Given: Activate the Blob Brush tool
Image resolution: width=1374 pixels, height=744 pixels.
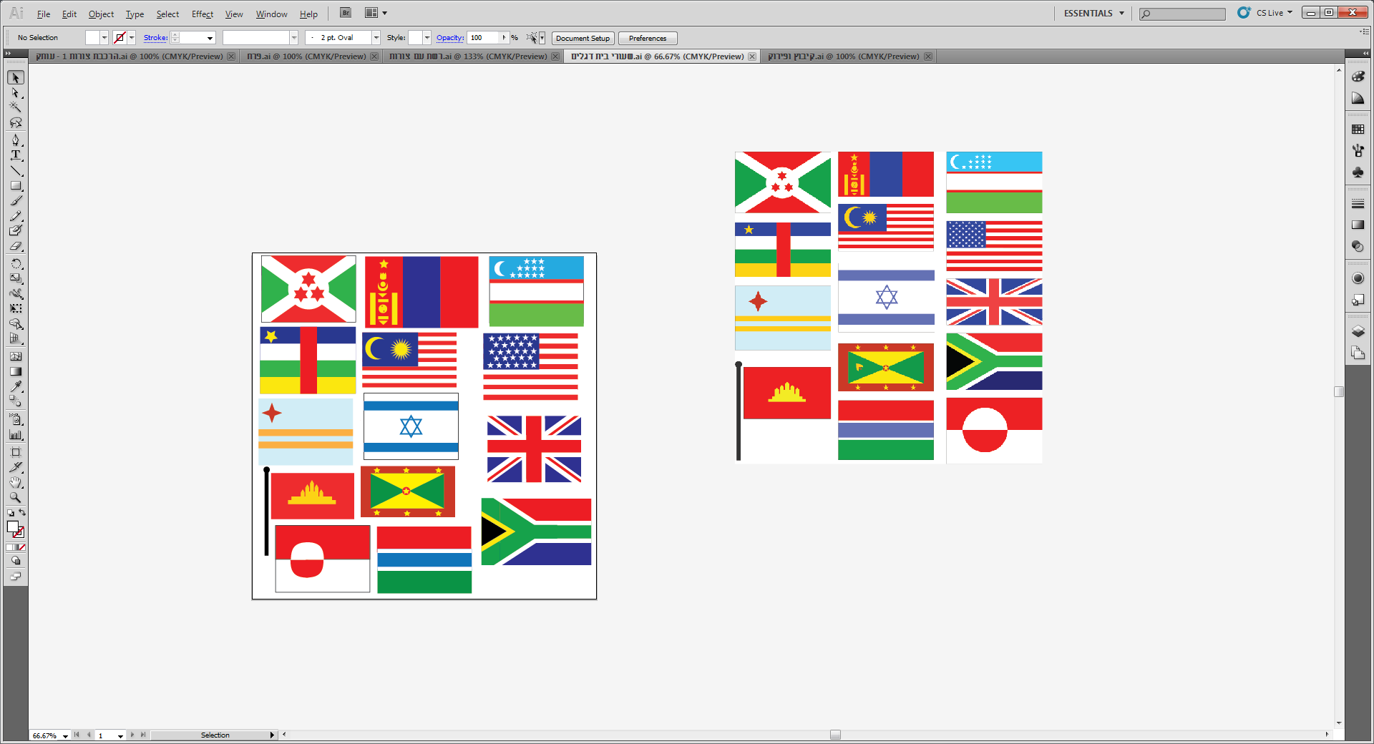Looking at the screenshot, I should pyautogui.click(x=16, y=231).
